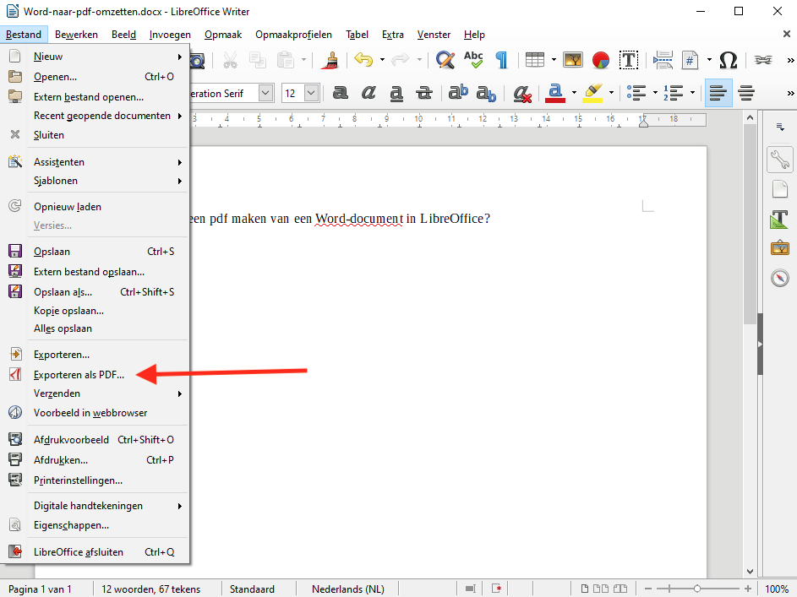The height and width of the screenshot is (597, 797).
Task: Open the Special Character omega icon
Action: (x=728, y=60)
